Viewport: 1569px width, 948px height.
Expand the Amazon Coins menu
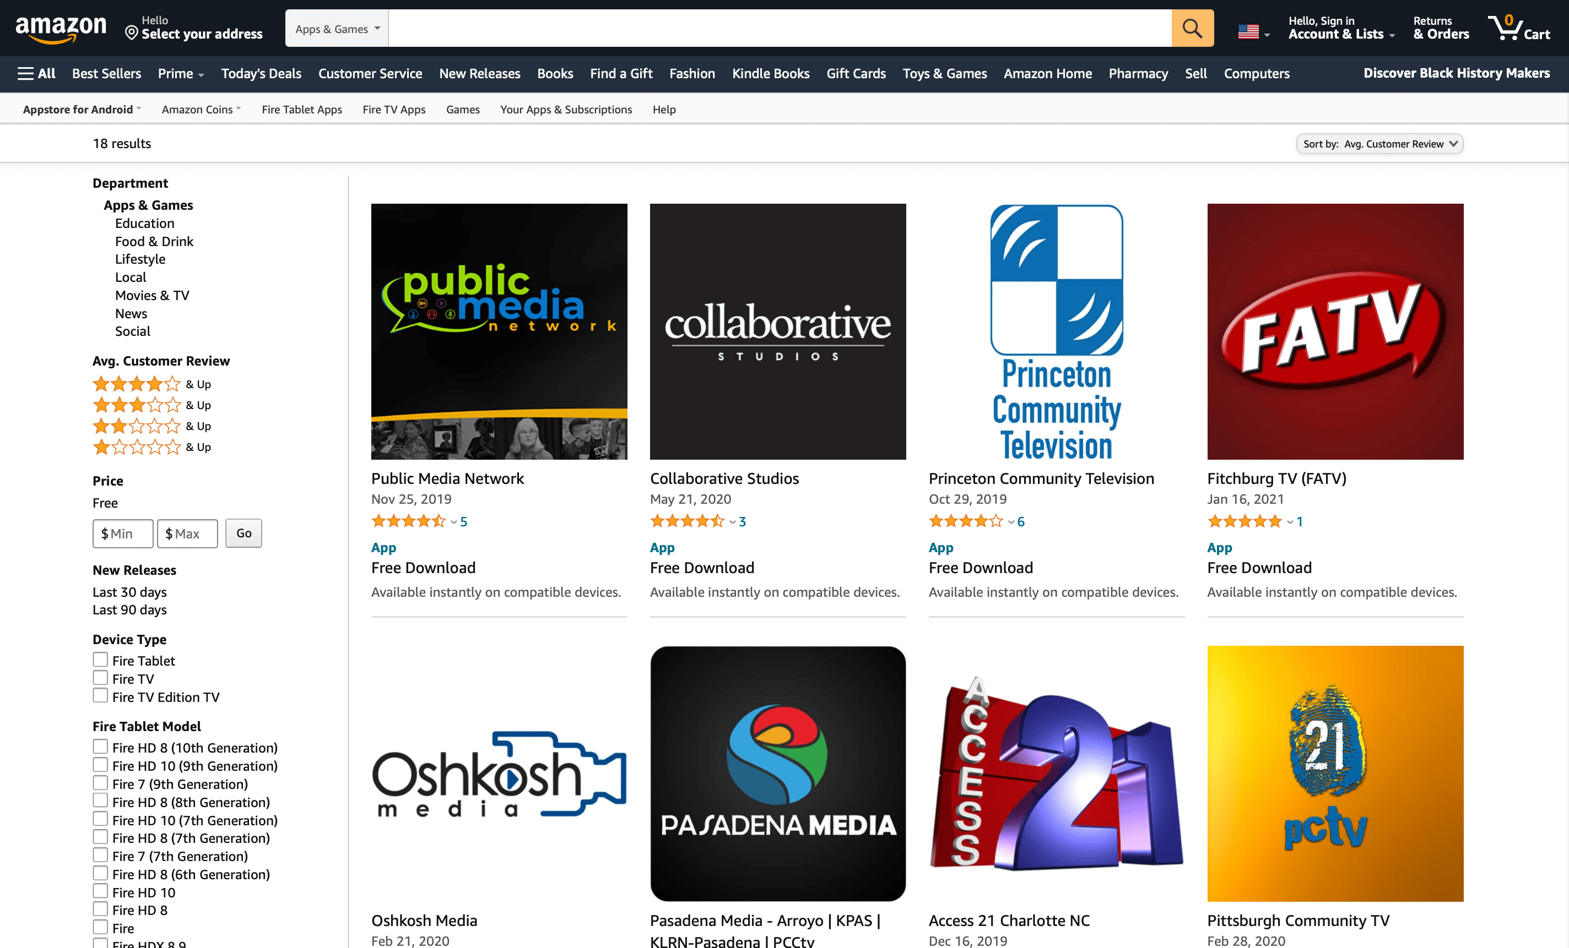[201, 110]
